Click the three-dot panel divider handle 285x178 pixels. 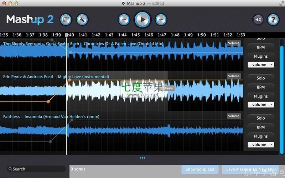[x=142, y=158]
